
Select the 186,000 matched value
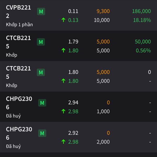click(141, 11)
